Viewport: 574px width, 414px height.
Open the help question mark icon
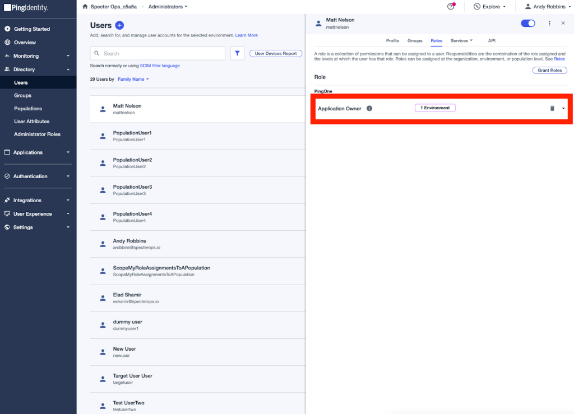(451, 7)
